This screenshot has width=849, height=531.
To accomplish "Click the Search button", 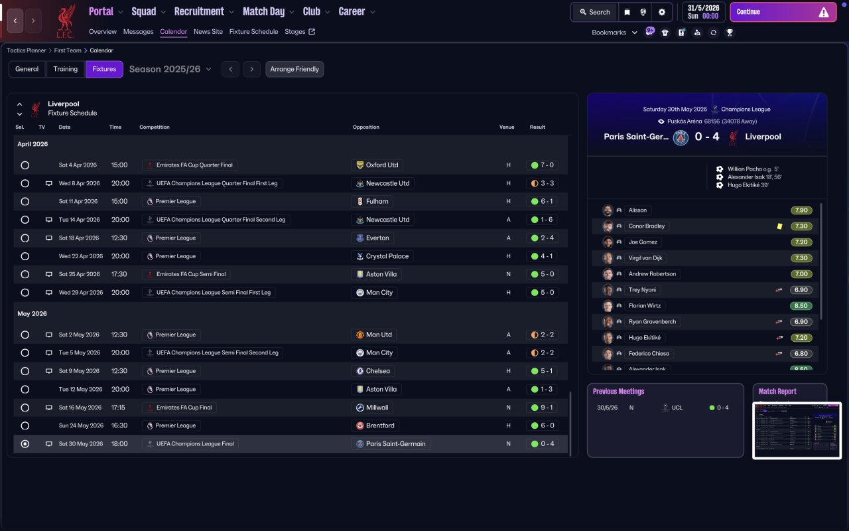I will [594, 12].
